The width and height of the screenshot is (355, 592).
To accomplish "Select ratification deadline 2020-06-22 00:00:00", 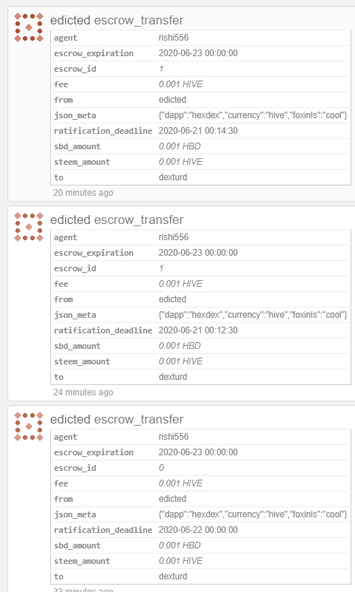I will point(198,530).
